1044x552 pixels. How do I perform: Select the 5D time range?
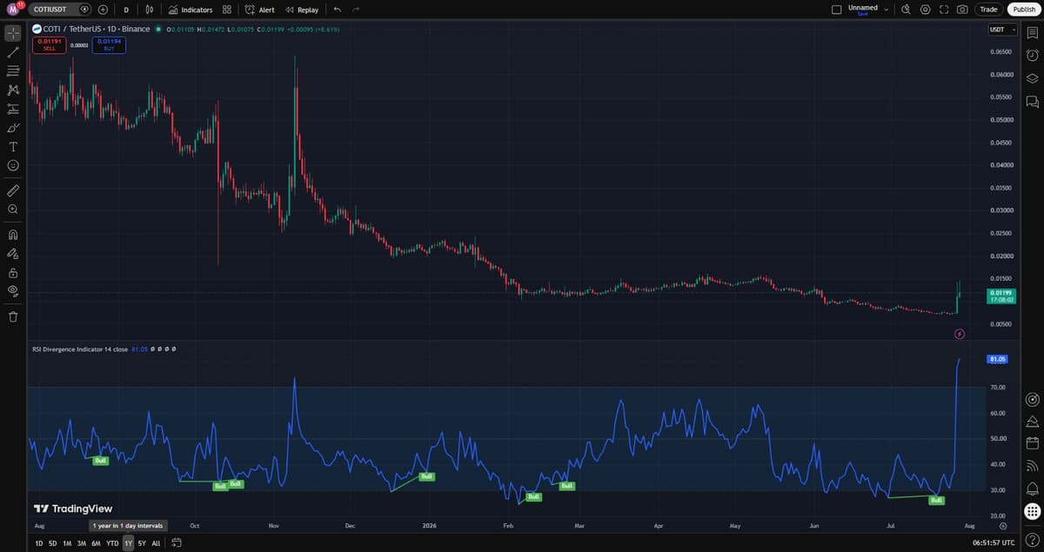point(53,543)
